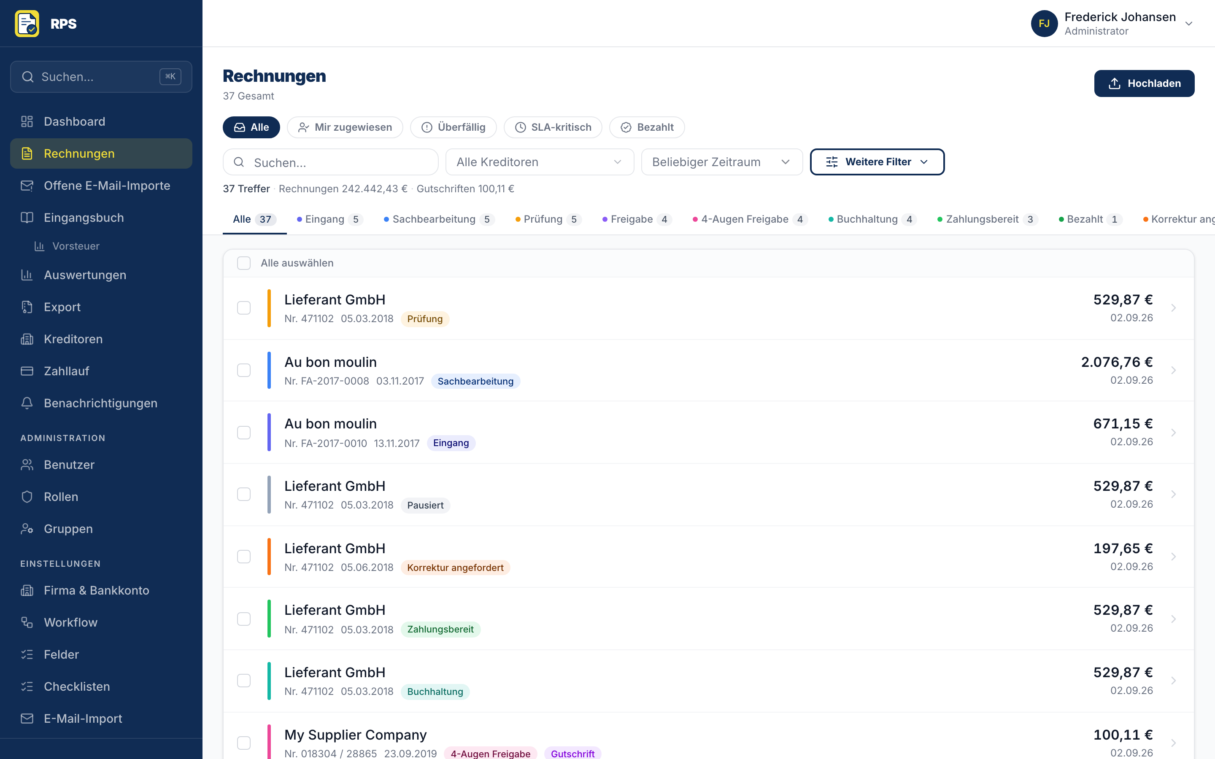Open the Zahlungsbereit invoice row chevron
The image size is (1215, 759).
1174,619
